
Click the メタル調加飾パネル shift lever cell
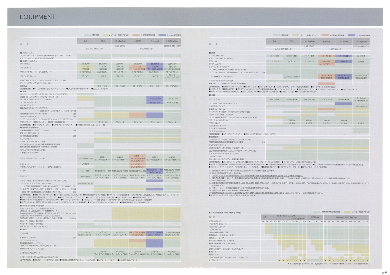(x=85, y=158)
